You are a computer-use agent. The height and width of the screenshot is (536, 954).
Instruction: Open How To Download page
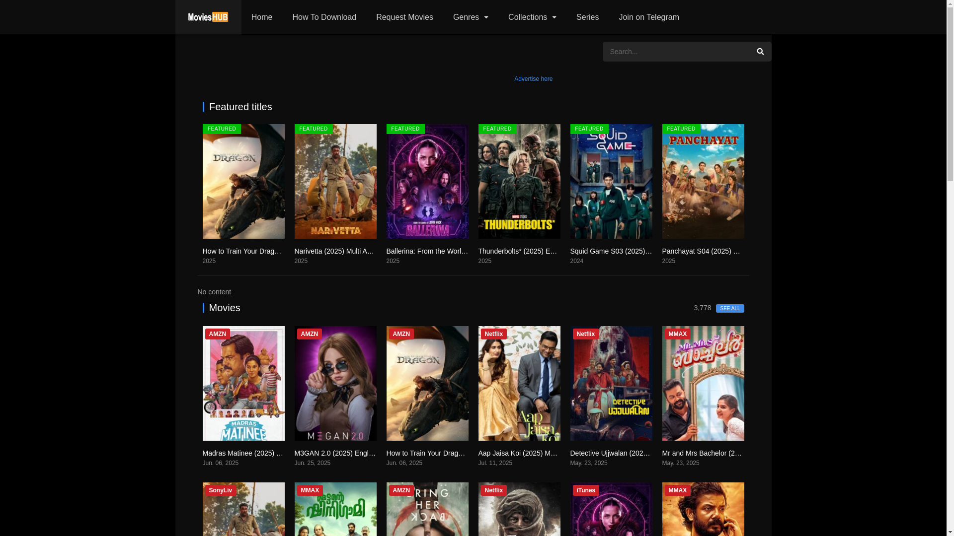(x=324, y=17)
